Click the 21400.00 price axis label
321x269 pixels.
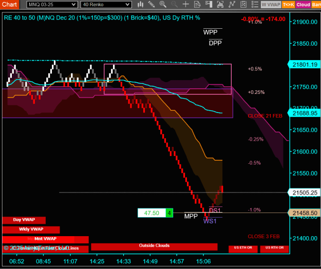tap(305, 238)
